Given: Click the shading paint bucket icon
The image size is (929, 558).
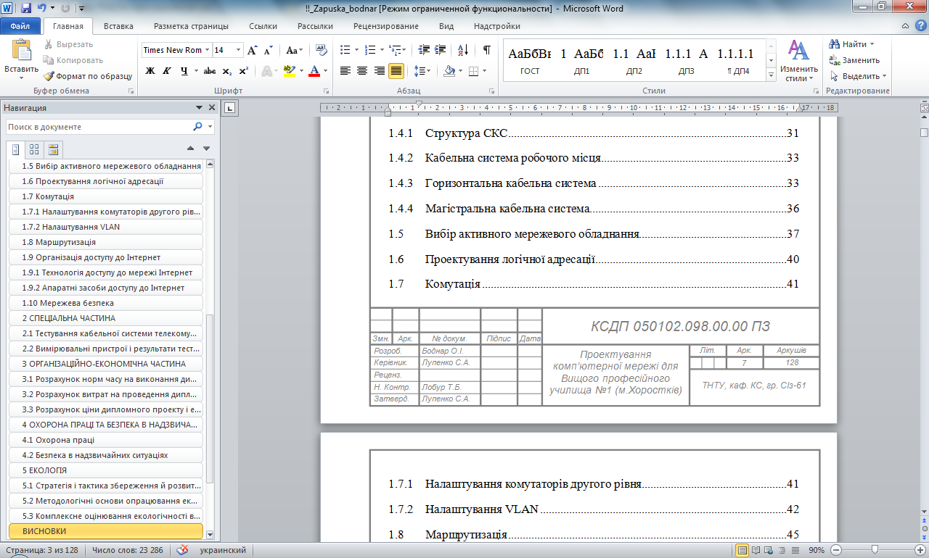Looking at the screenshot, I should 449,71.
